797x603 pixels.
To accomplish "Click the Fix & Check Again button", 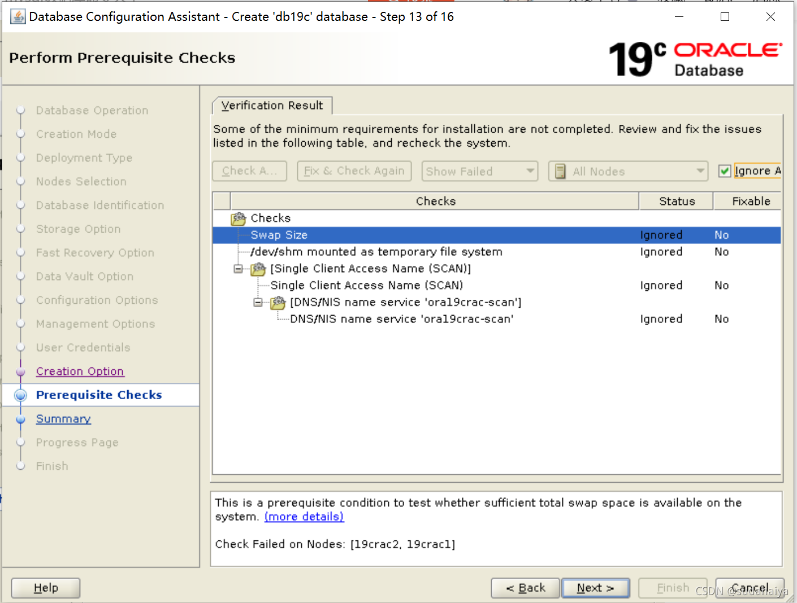I will point(354,171).
